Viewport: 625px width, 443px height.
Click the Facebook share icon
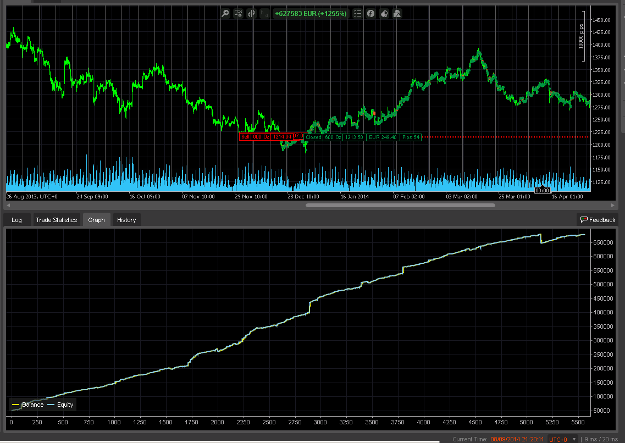pyautogui.click(x=371, y=14)
